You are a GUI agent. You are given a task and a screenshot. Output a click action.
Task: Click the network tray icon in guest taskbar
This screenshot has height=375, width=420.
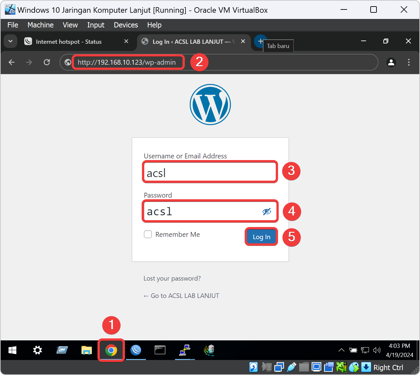click(x=365, y=350)
